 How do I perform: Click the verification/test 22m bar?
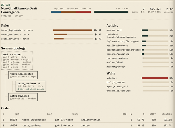155,46
